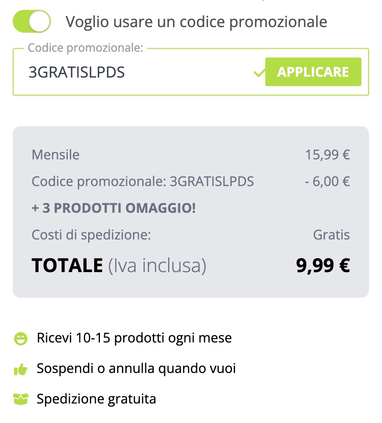
Task: Toggle the promo code switch off
Action: [32, 21]
